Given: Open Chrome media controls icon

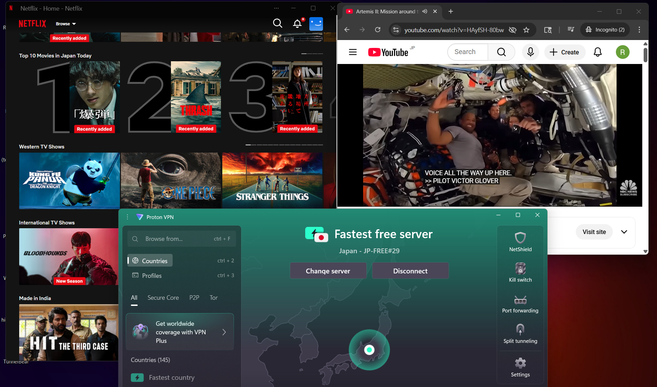Looking at the screenshot, I should (571, 30).
